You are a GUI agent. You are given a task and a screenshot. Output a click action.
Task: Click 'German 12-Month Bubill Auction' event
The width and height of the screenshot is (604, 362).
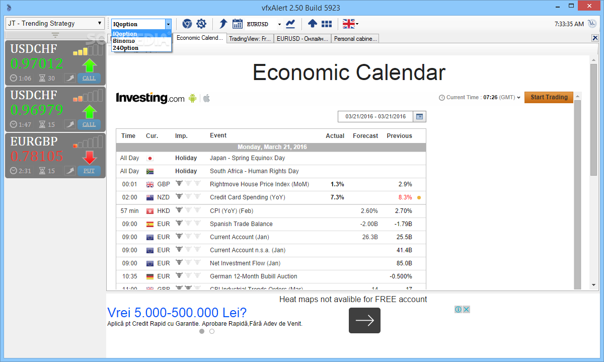pos(254,276)
